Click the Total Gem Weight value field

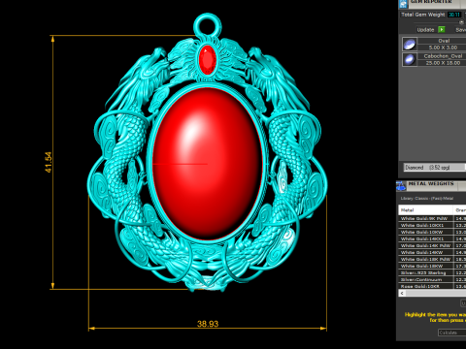pyautogui.click(x=454, y=15)
